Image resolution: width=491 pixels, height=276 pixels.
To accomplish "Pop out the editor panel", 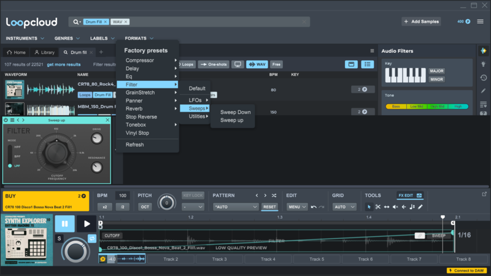I will (x=484, y=194).
